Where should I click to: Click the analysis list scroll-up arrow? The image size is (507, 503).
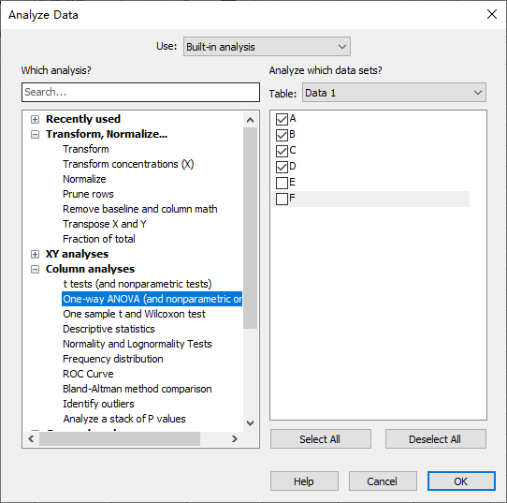click(x=250, y=120)
